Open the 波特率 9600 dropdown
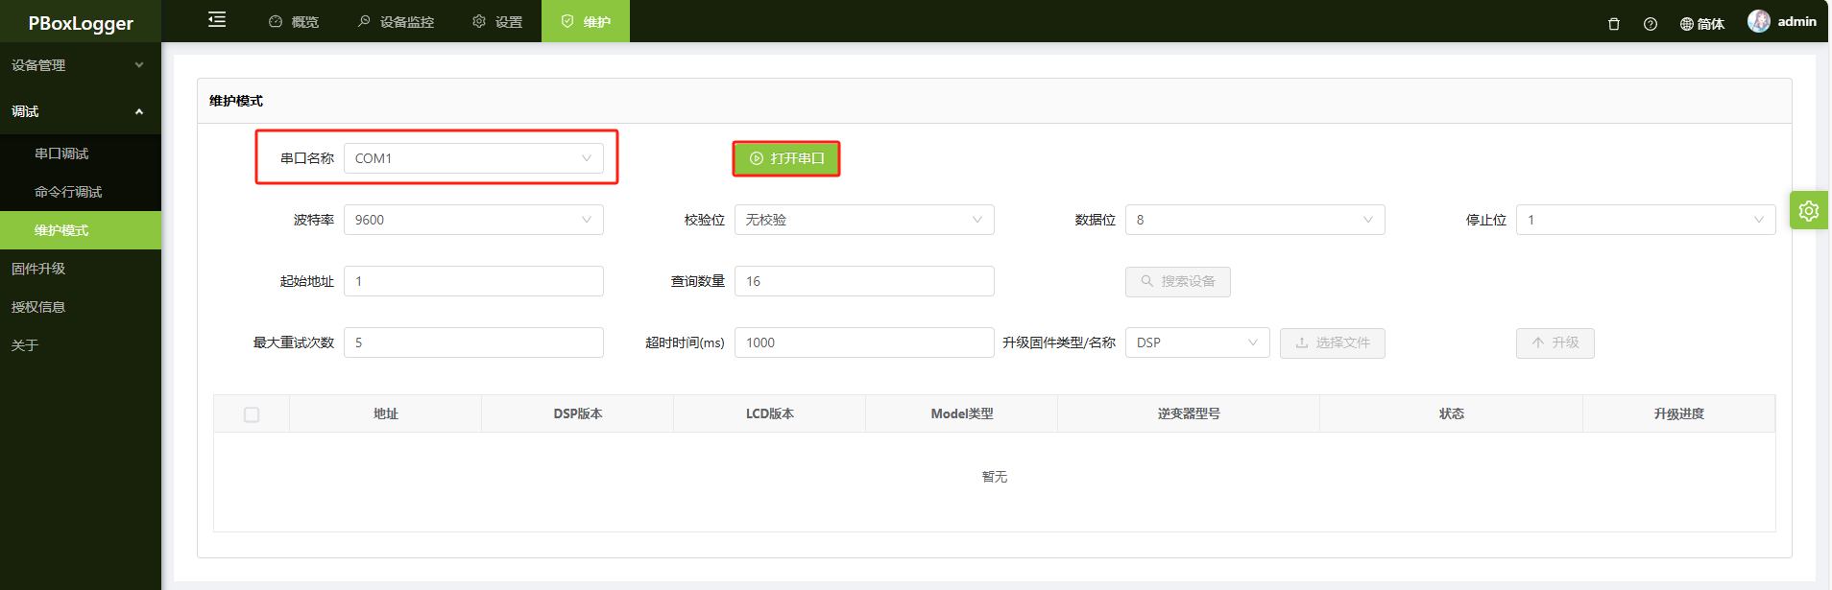1832x590 pixels. pyautogui.click(x=473, y=220)
